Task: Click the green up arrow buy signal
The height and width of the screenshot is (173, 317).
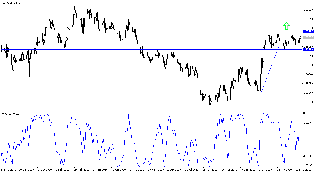Action: [x=286, y=27]
